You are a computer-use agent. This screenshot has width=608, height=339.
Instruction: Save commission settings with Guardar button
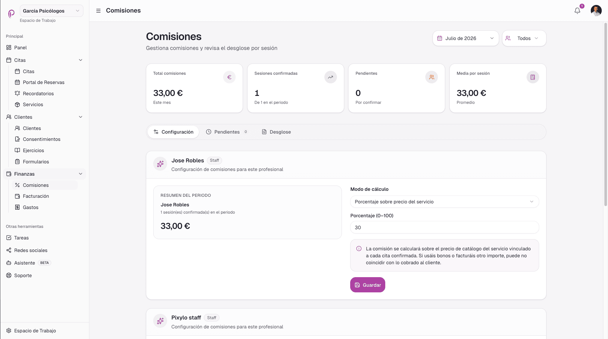367,285
